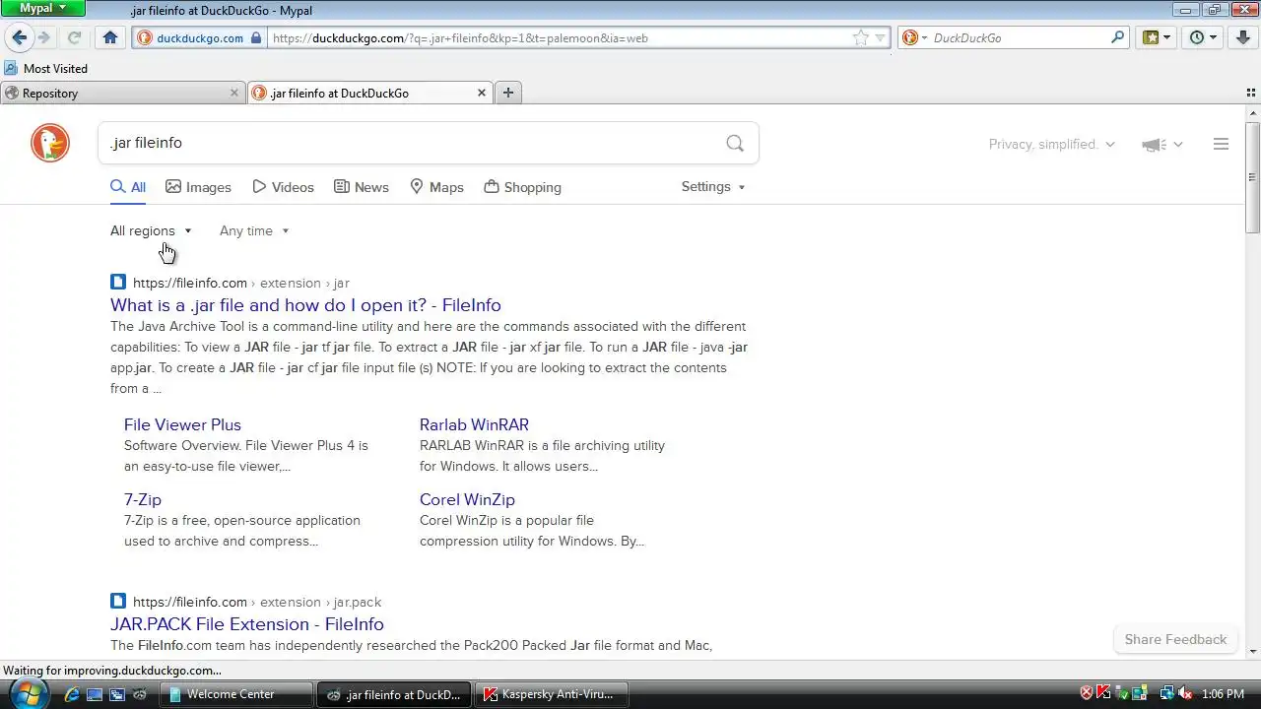Click the forward navigation arrow
The image size is (1261, 709).
44,37
